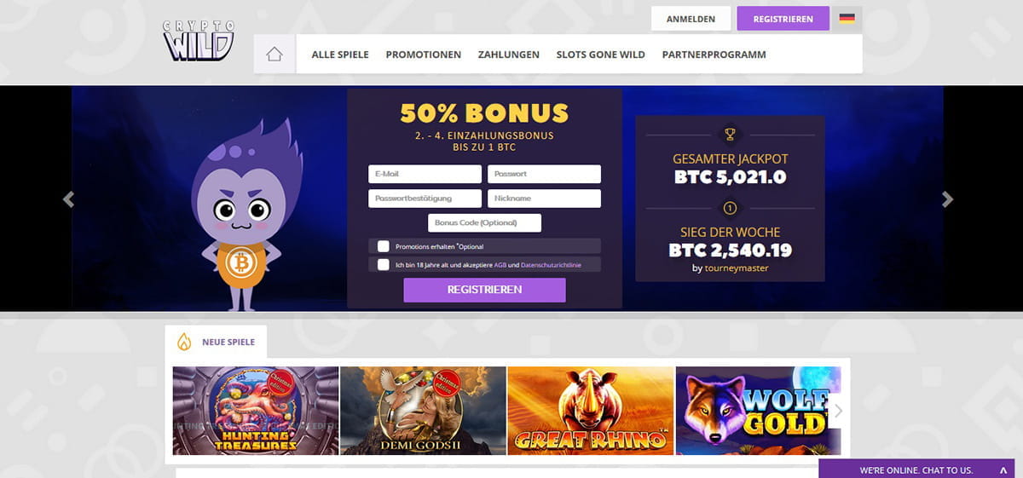This screenshot has width=1023, height=478.
Task: Click the trophy icon above Gesamter Jackpot
Action: 730,134
